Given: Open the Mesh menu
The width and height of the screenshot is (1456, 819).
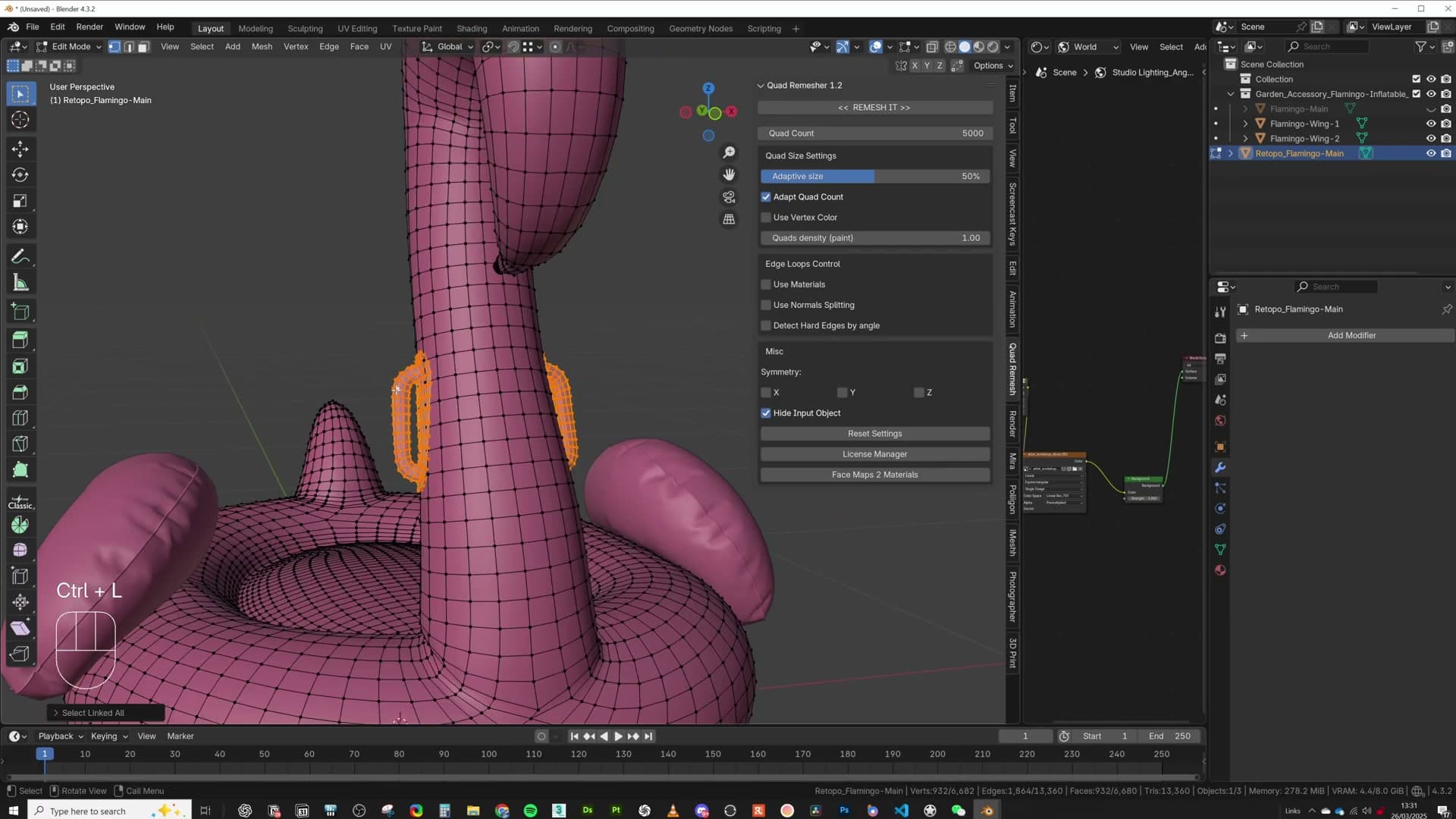Looking at the screenshot, I should click(x=262, y=47).
